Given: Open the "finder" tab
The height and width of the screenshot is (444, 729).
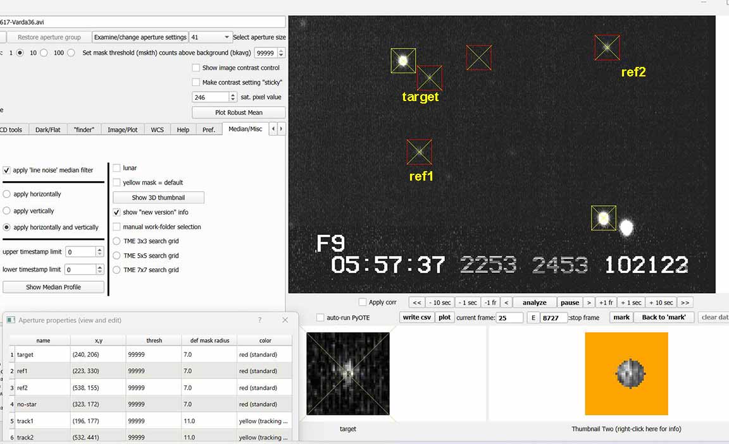Looking at the screenshot, I should 84,130.
